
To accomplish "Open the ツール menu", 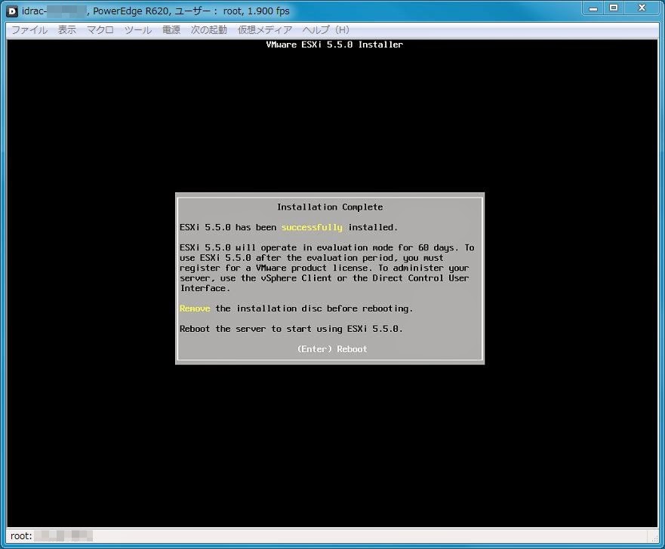I will coord(138,29).
